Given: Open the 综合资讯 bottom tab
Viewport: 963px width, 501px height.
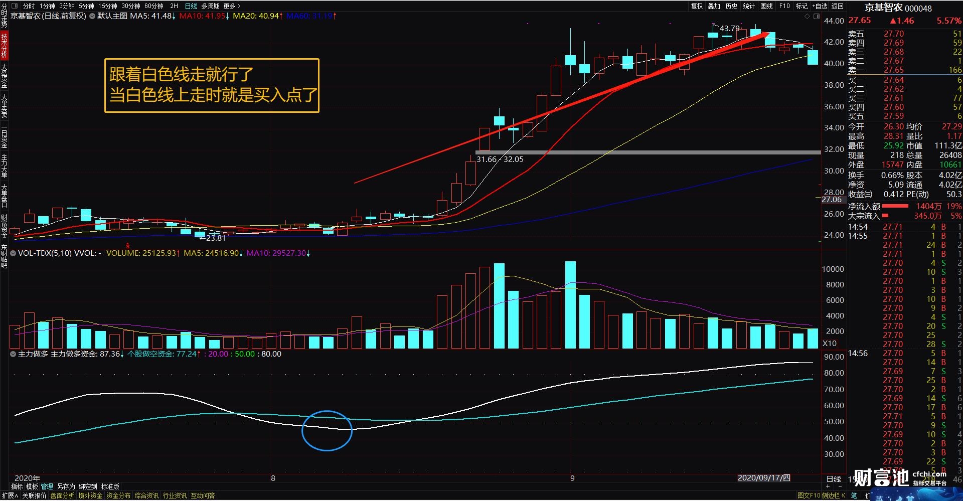Looking at the screenshot, I should [x=146, y=495].
